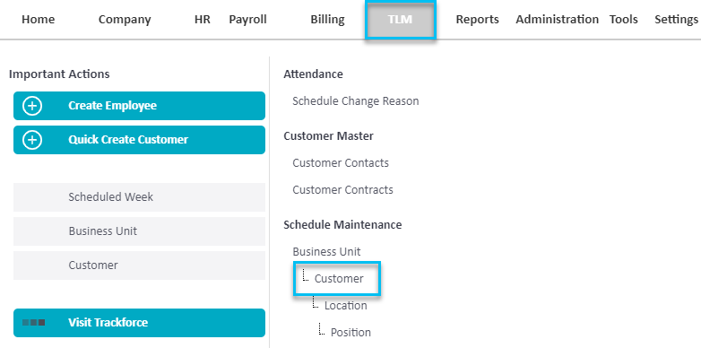Click the plus icon on Quick Create Customer

pos(32,140)
